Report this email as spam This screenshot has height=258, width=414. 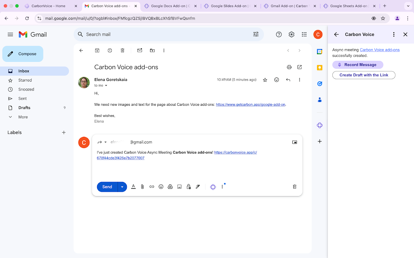point(110,50)
